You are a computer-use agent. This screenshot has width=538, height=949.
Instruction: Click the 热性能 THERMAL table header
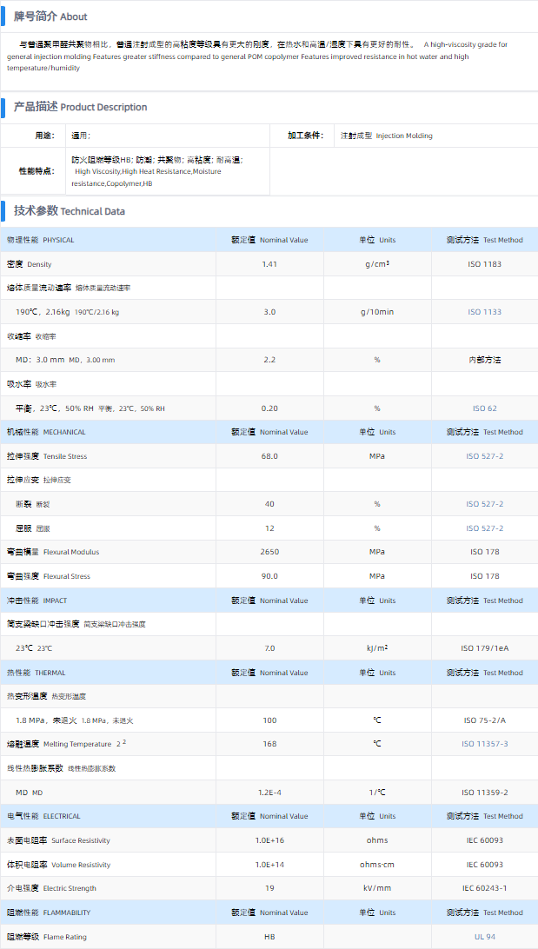[36, 673]
